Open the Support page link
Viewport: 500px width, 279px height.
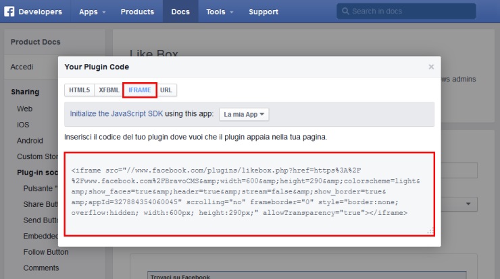pos(263,11)
